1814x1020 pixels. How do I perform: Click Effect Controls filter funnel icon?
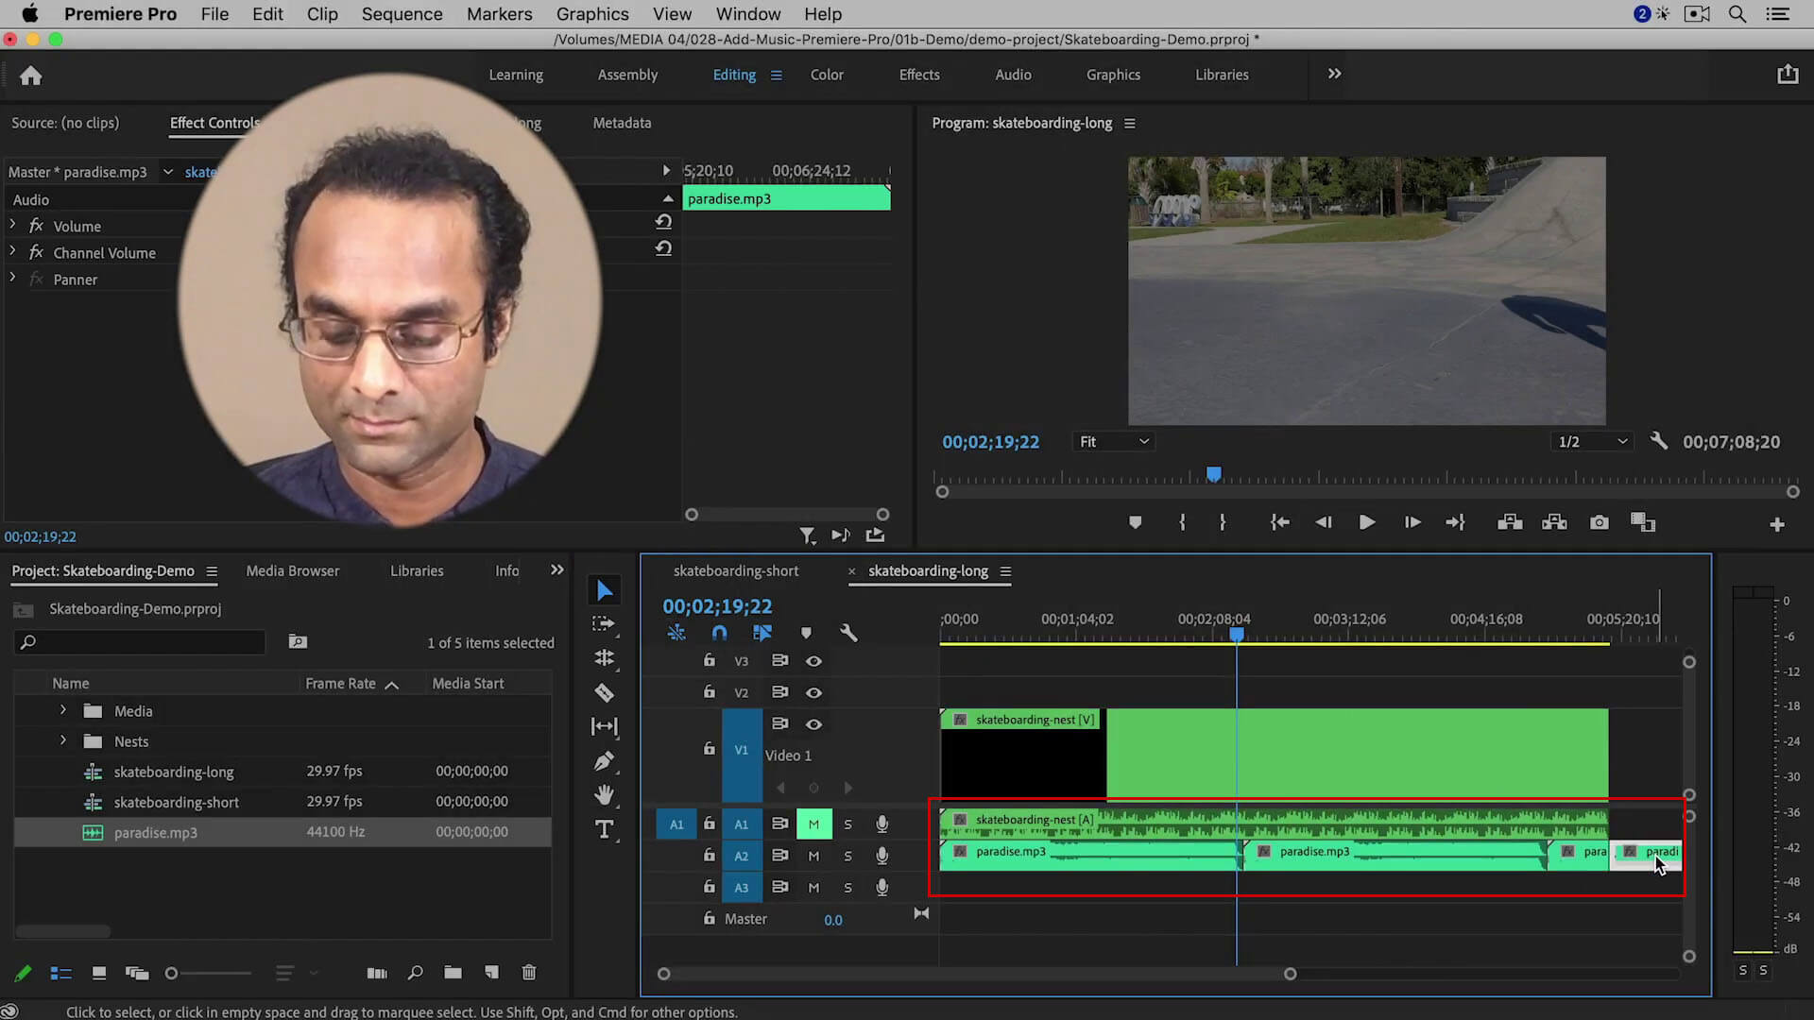pyautogui.click(x=808, y=535)
